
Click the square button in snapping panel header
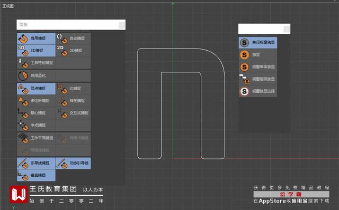coord(122,25)
